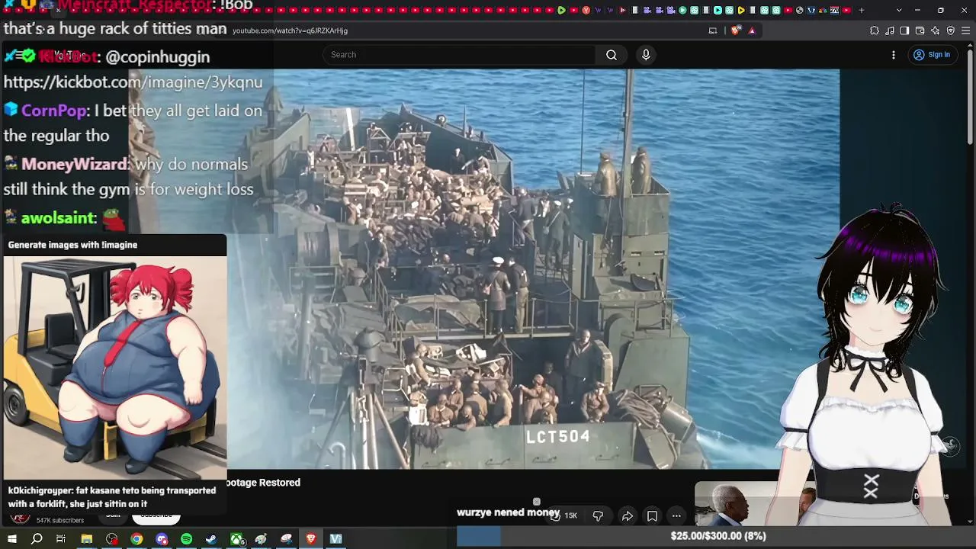Click the green play-icon browser tab
The height and width of the screenshot is (549, 976).
pos(562,10)
